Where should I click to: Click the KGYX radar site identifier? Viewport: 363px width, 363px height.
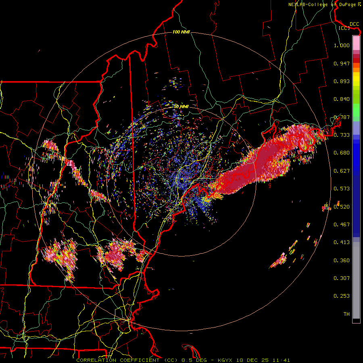[226, 360]
